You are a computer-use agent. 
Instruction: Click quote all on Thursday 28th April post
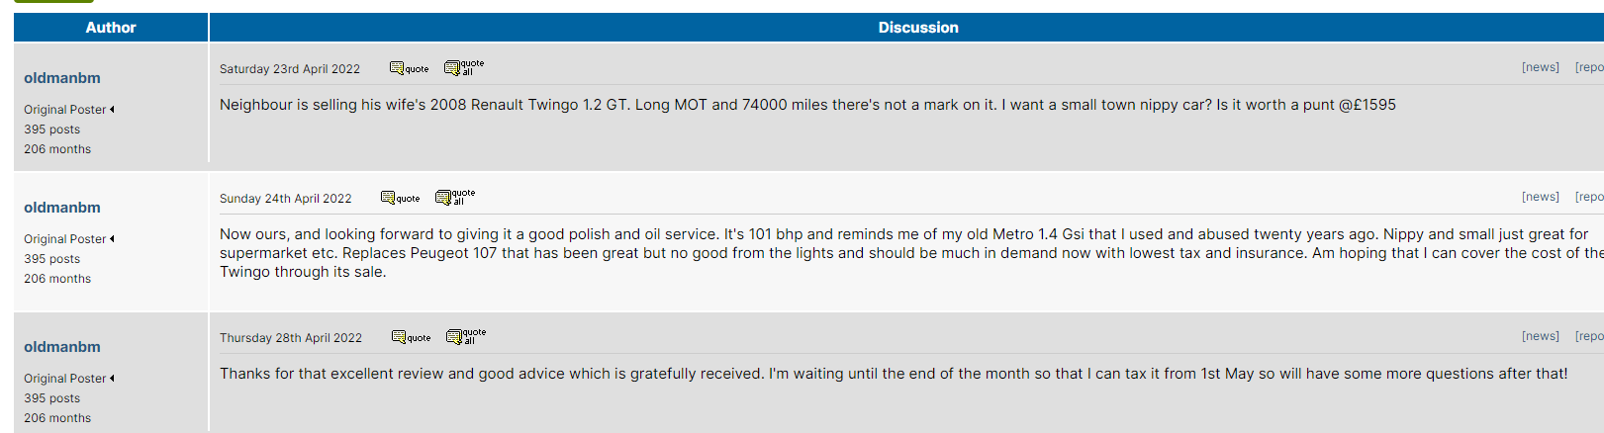466,336
